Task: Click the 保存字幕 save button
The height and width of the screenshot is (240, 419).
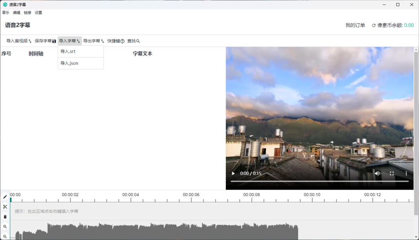Action: tap(45, 41)
